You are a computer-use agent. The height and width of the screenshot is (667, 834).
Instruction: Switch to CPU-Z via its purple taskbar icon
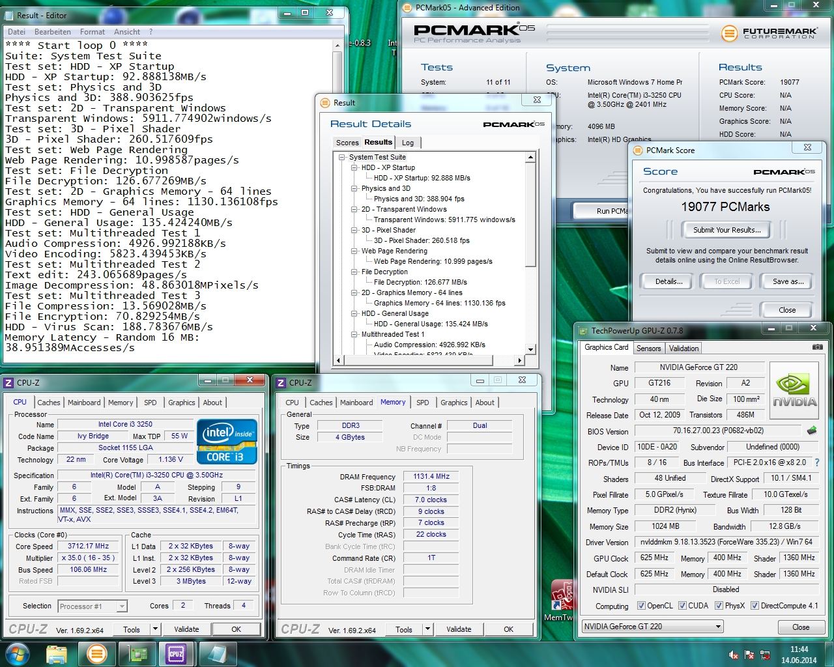pyautogui.click(x=176, y=653)
